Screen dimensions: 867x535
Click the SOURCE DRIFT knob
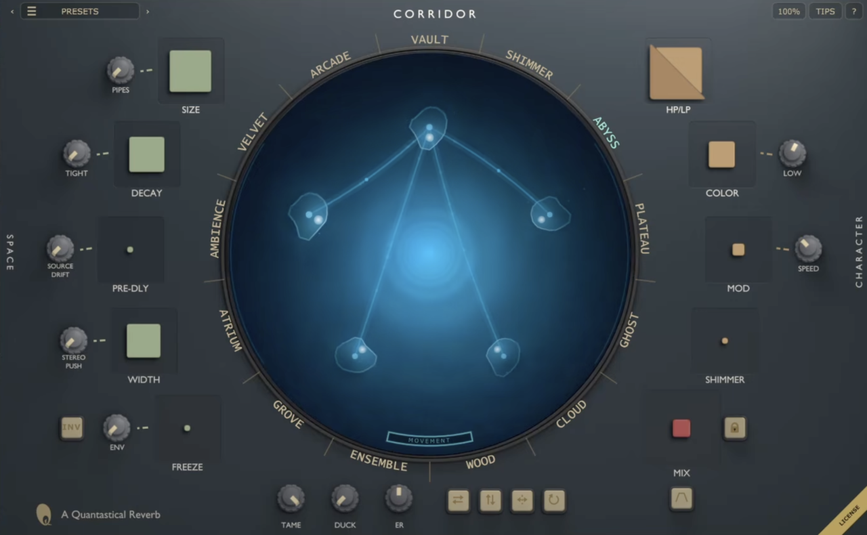coord(60,249)
